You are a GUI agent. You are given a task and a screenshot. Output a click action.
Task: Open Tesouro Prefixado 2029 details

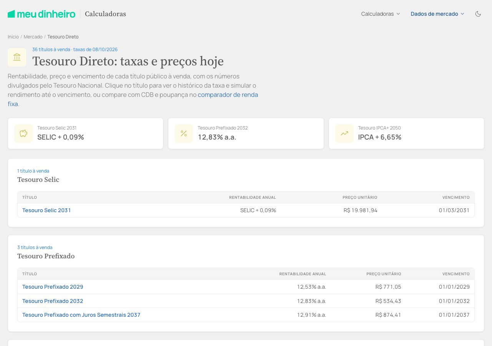[53, 287]
